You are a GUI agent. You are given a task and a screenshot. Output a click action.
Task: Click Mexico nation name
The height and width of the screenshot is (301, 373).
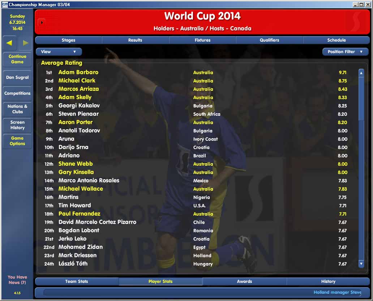pos(201,181)
